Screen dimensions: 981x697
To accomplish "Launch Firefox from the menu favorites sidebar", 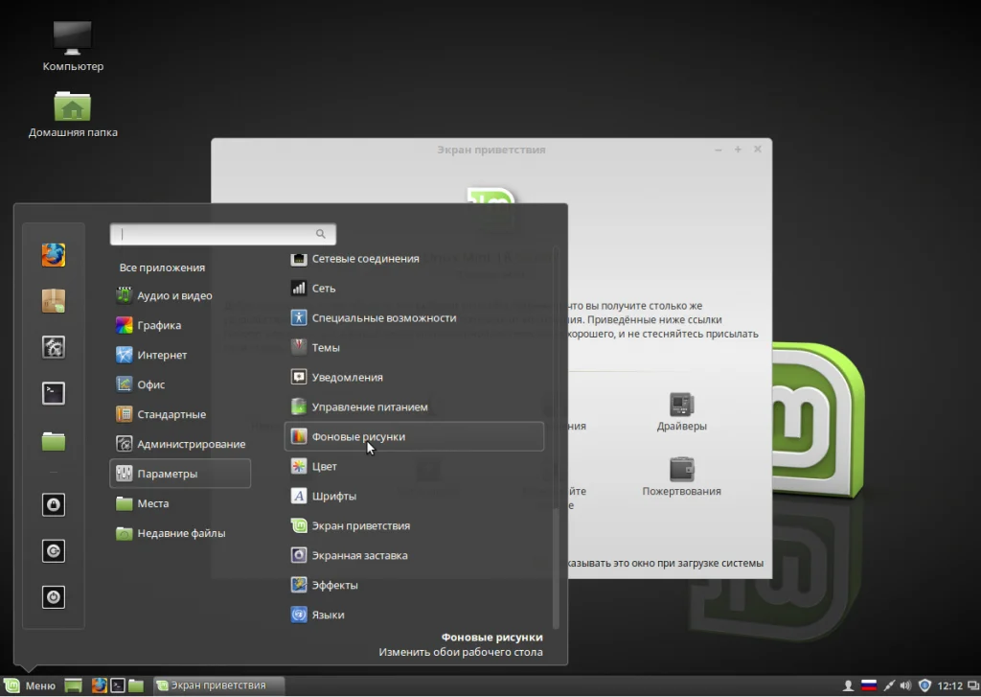I will click(x=54, y=255).
